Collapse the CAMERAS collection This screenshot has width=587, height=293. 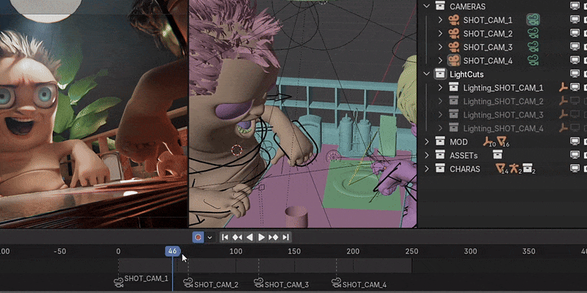(426, 7)
